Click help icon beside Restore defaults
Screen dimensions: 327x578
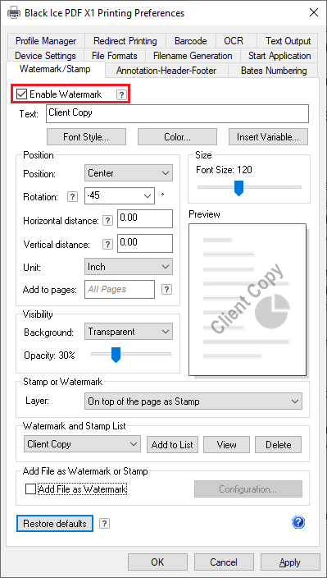(x=104, y=524)
